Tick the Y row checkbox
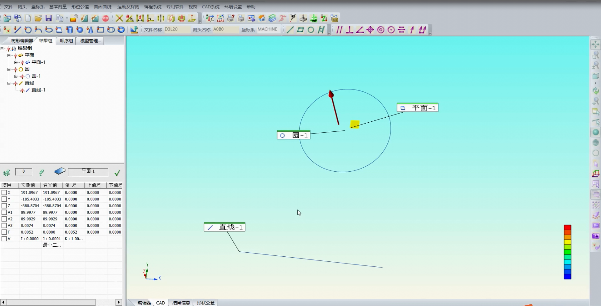 [x=4, y=199]
